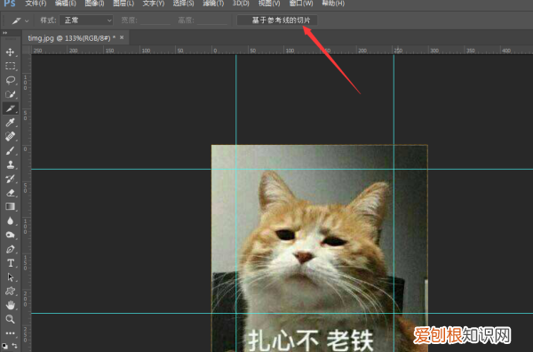Image resolution: width=533 pixels, height=352 pixels.
Task: Click the 宽度 width input field
Action: coord(155,20)
